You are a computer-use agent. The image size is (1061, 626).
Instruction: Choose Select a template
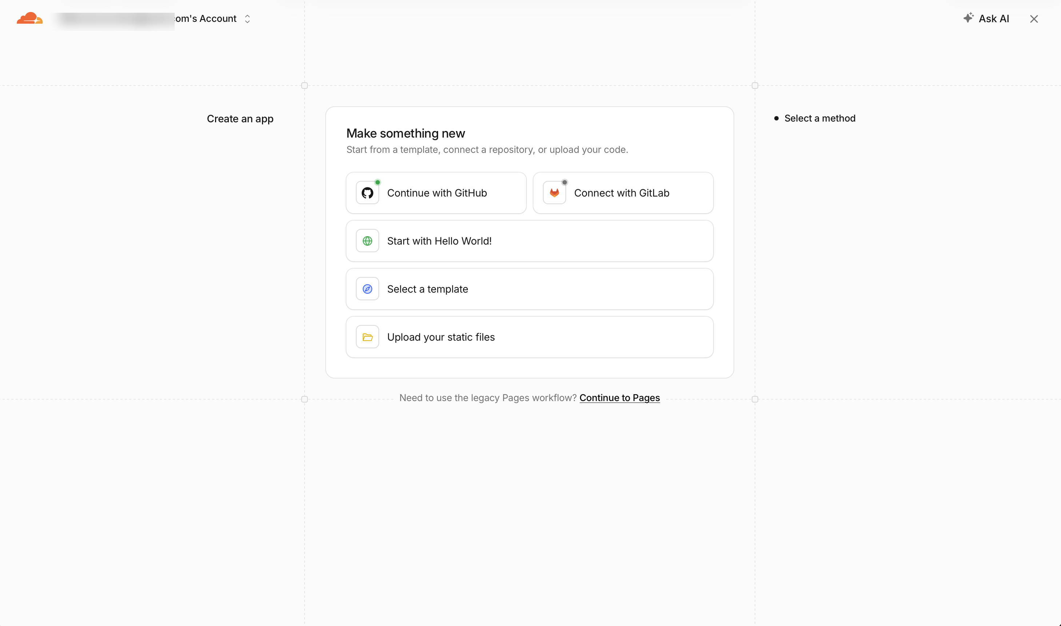[529, 289]
